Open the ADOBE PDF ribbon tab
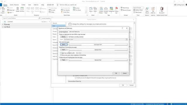This screenshot has width=187, height=105. pos(50,5)
